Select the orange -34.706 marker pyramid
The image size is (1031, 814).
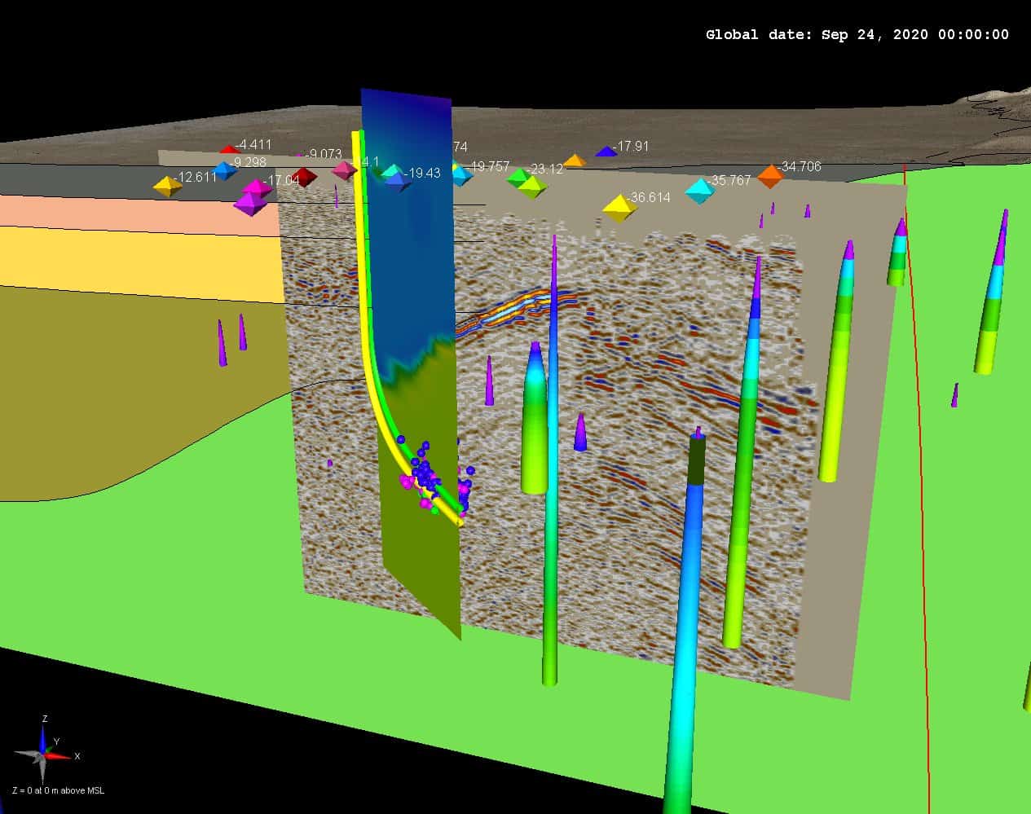click(771, 174)
